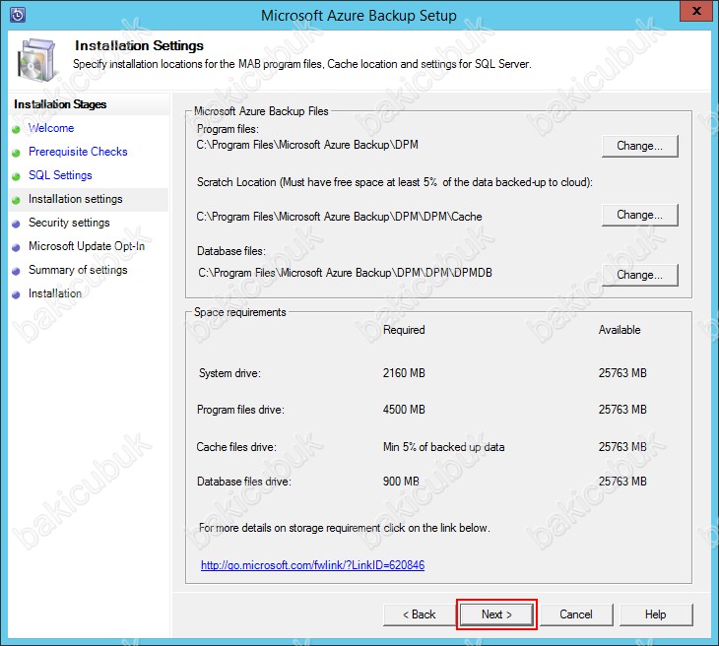The height and width of the screenshot is (646, 719).
Task: Select Microsoft Update Opt-In stage
Action: (x=87, y=246)
